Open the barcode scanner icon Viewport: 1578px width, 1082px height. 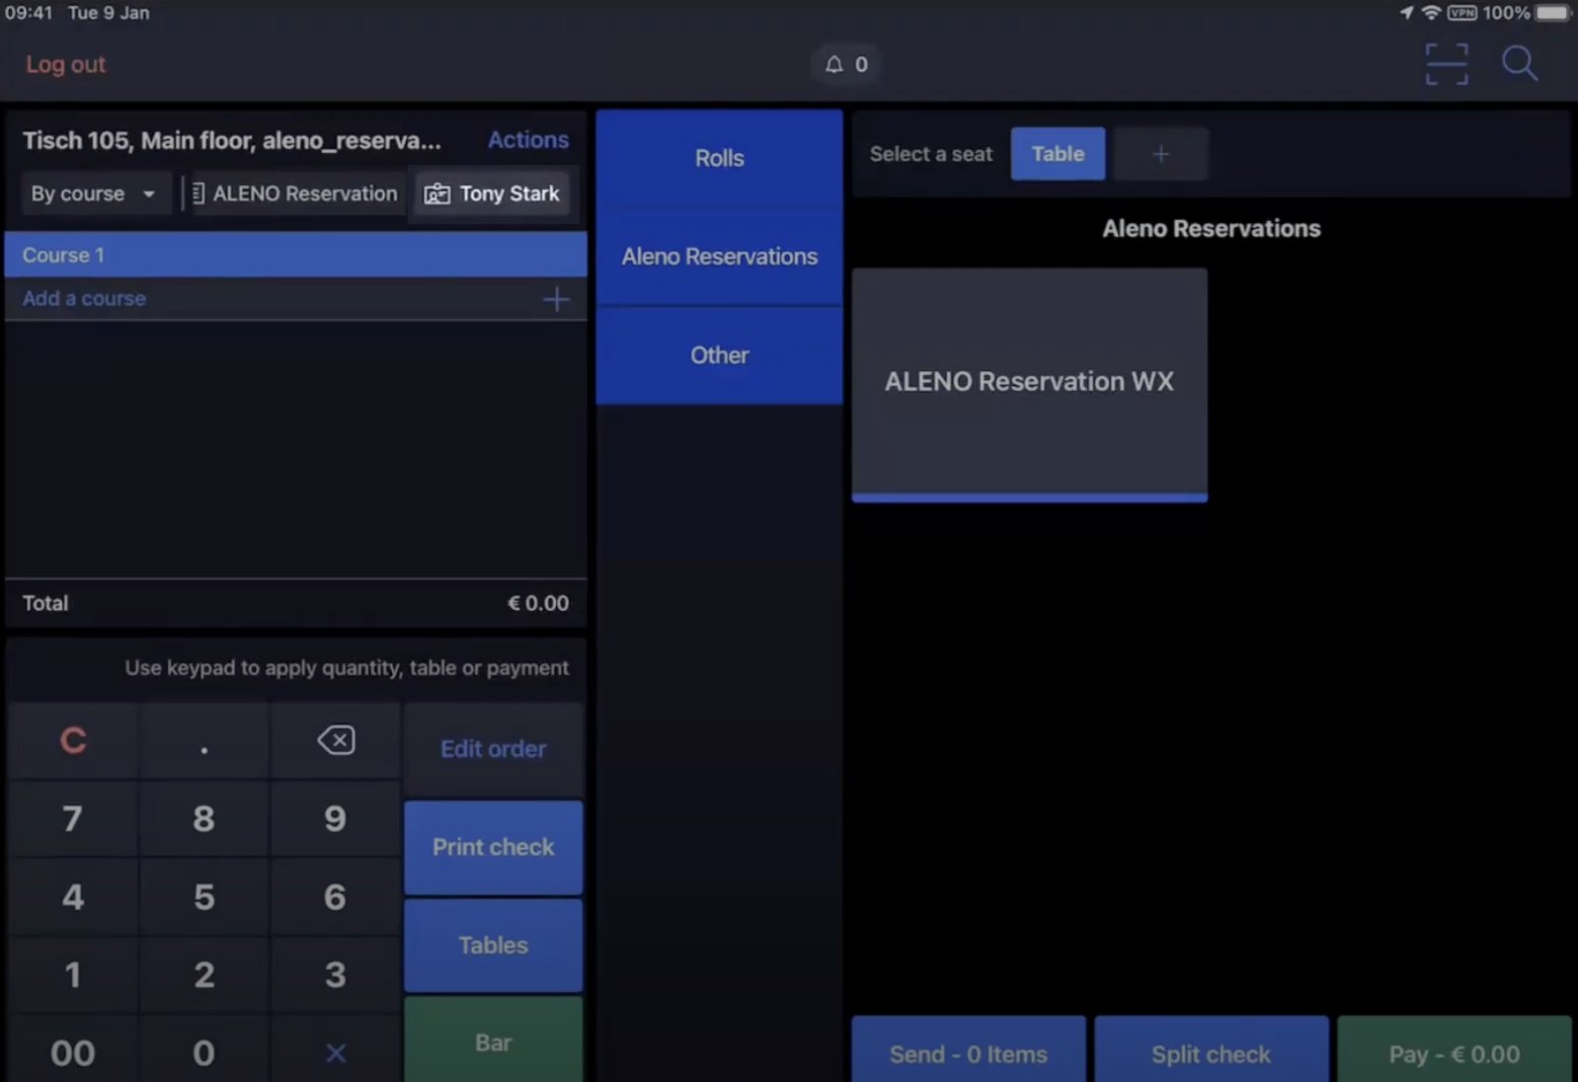click(x=1446, y=64)
